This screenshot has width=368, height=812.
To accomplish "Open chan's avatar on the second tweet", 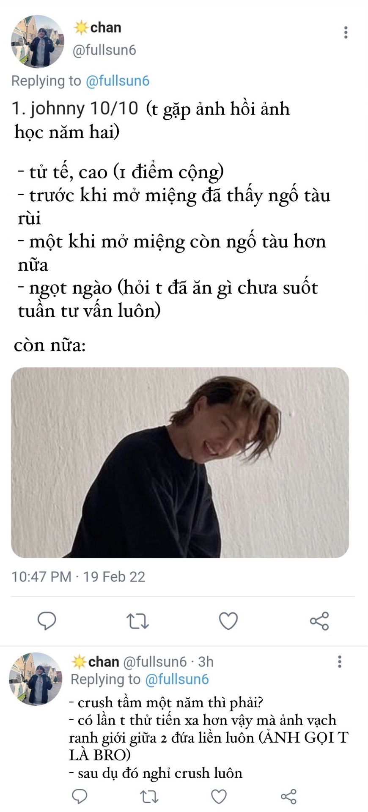I will coord(36,678).
